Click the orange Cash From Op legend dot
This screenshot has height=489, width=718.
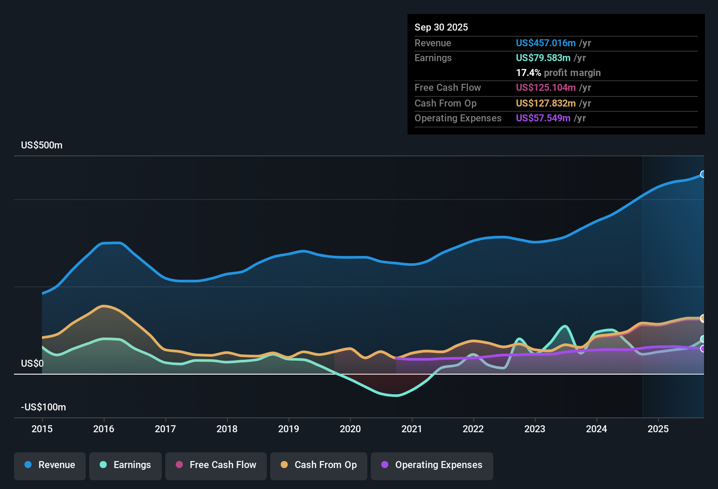pos(285,465)
